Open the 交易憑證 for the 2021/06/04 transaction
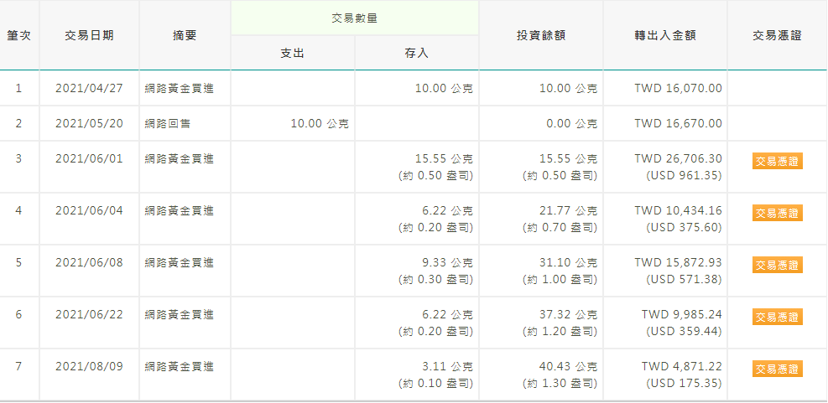The height and width of the screenshot is (403, 828). pos(777,214)
